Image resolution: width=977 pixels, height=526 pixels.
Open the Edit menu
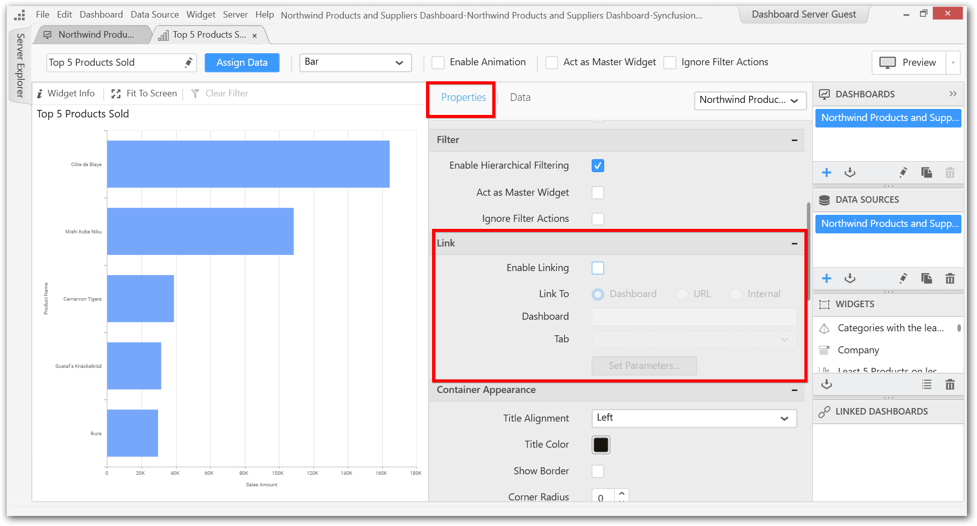(64, 15)
